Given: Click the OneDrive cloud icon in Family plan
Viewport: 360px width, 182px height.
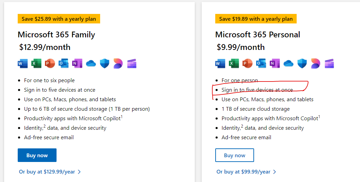Looking at the screenshot, I should point(91,63).
